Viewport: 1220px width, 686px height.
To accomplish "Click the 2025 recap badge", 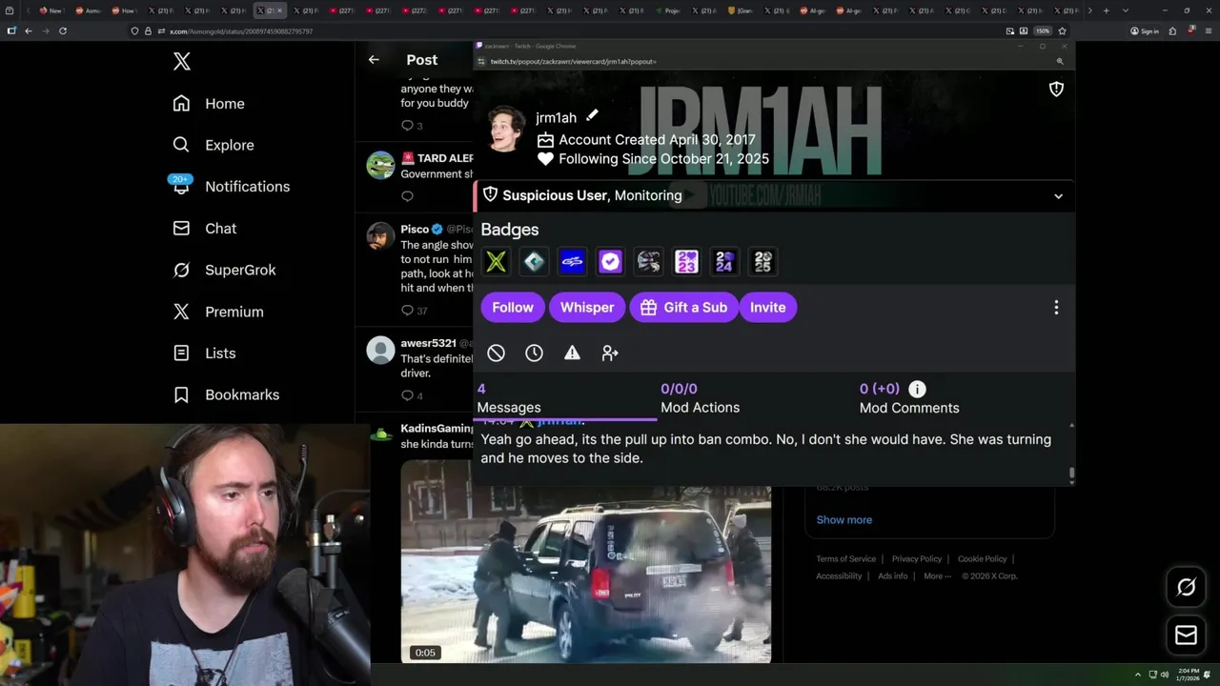I will (762, 262).
